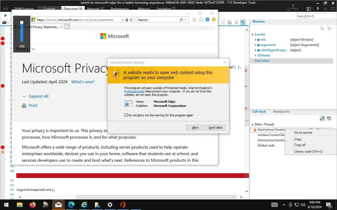Click Add watch in Watches panel

point(262,61)
